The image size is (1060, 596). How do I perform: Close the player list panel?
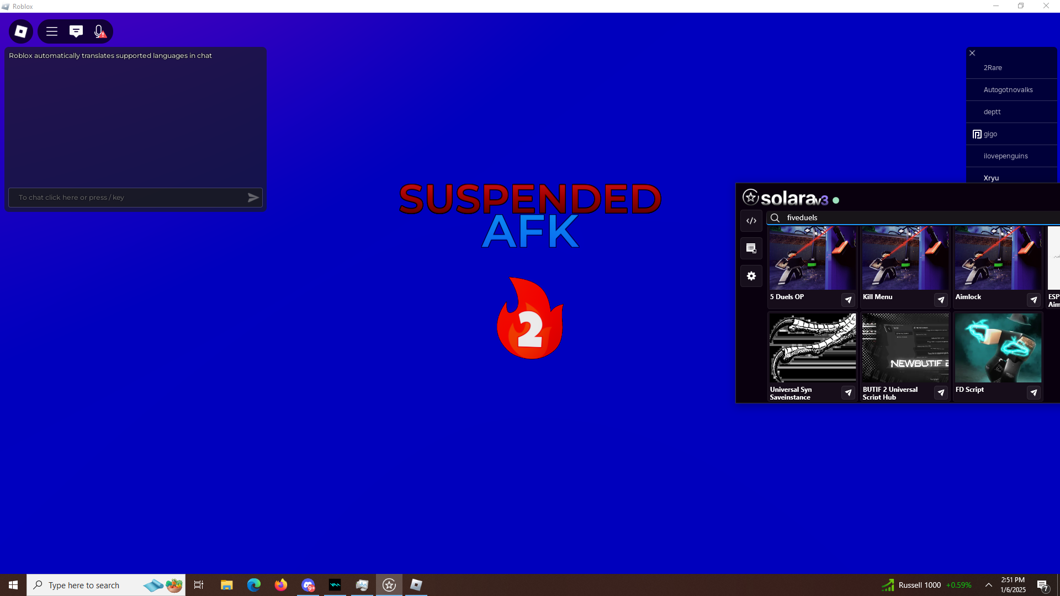[972, 53]
